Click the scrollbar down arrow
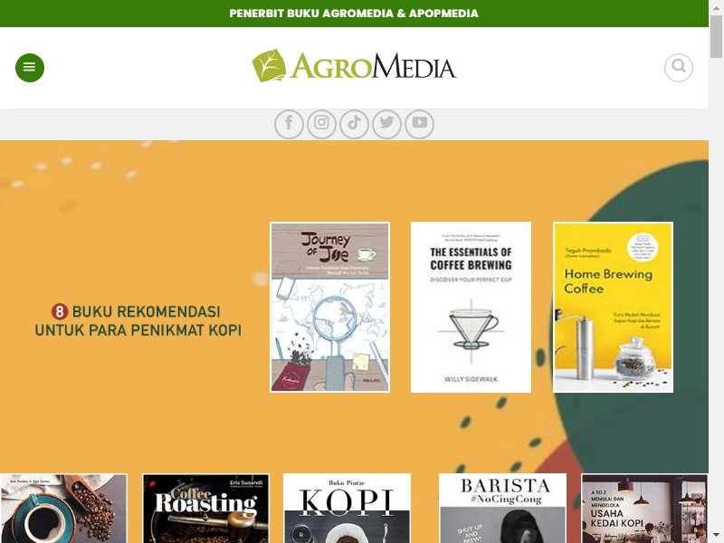The height and width of the screenshot is (543, 724). (x=716, y=536)
